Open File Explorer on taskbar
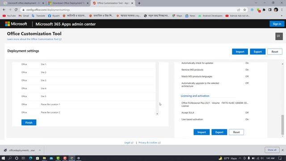The image size is (286, 161). pos(44,158)
